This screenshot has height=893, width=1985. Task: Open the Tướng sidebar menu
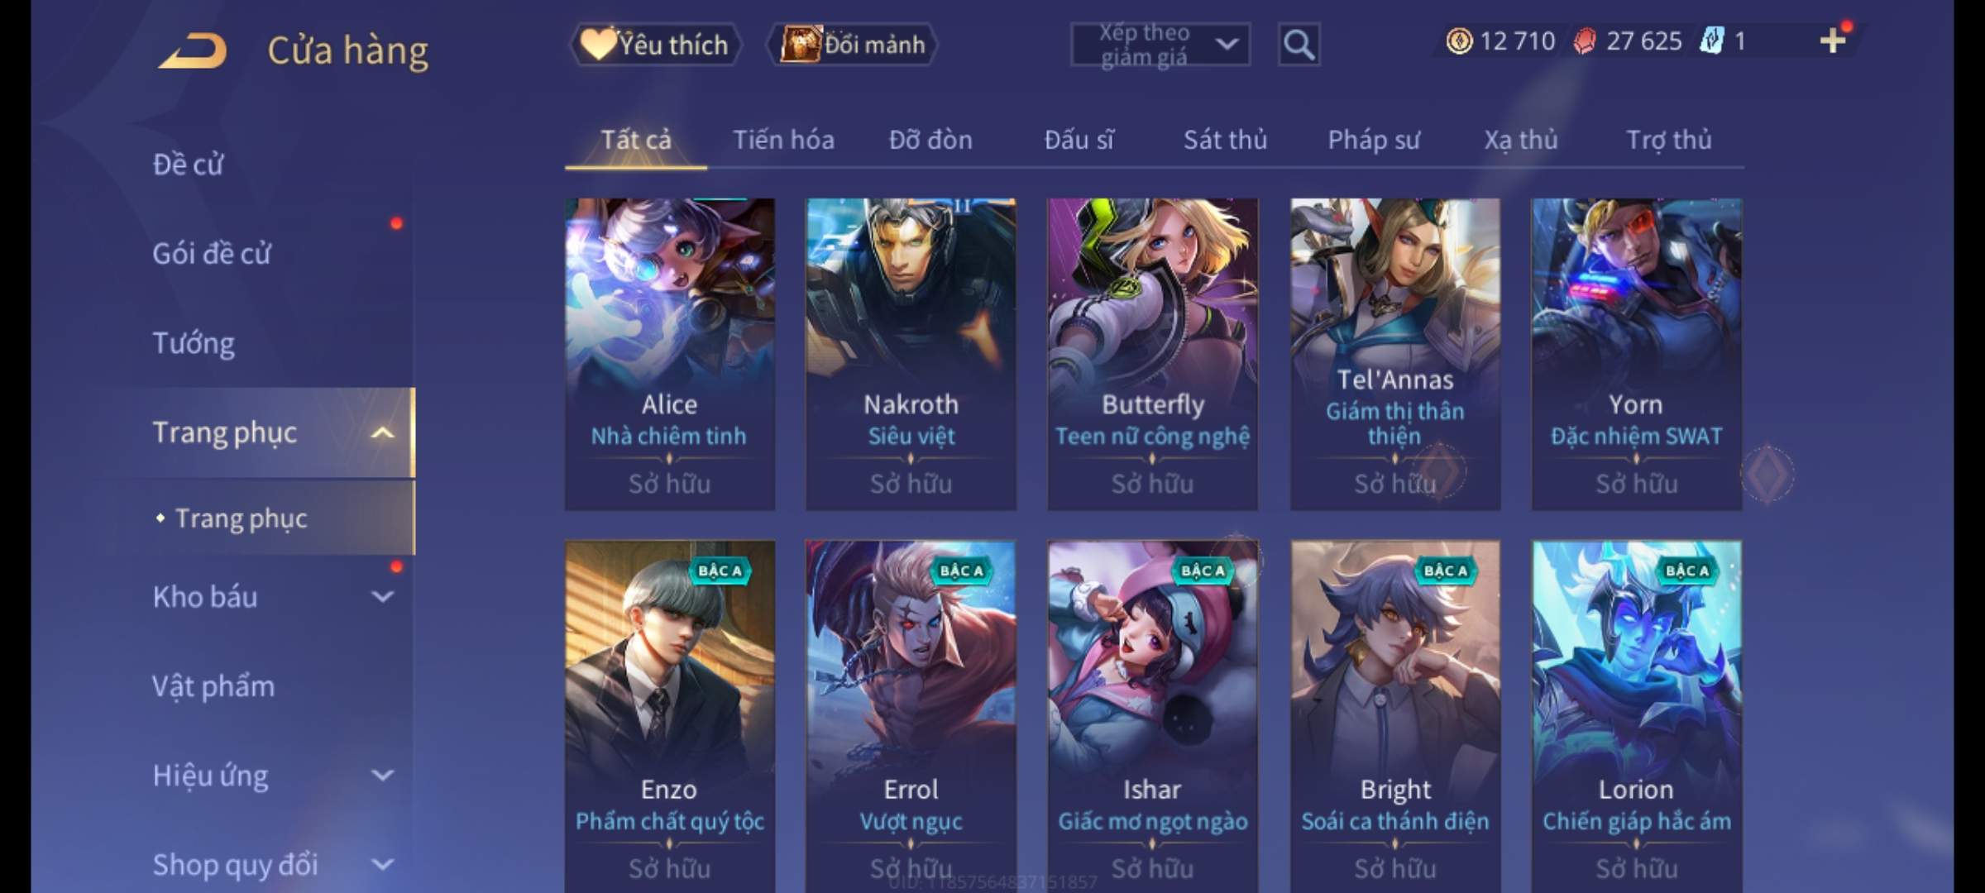click(x=194, y=343)
